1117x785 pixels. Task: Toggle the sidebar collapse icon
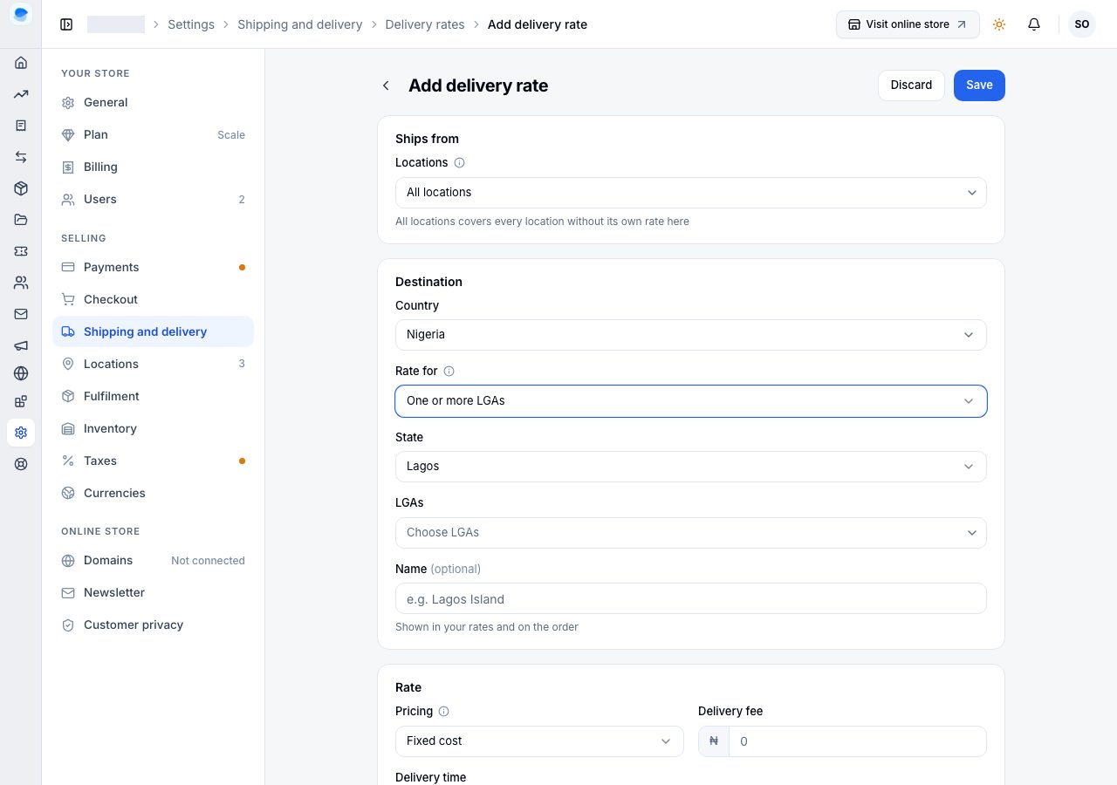(x=66, y=24)
